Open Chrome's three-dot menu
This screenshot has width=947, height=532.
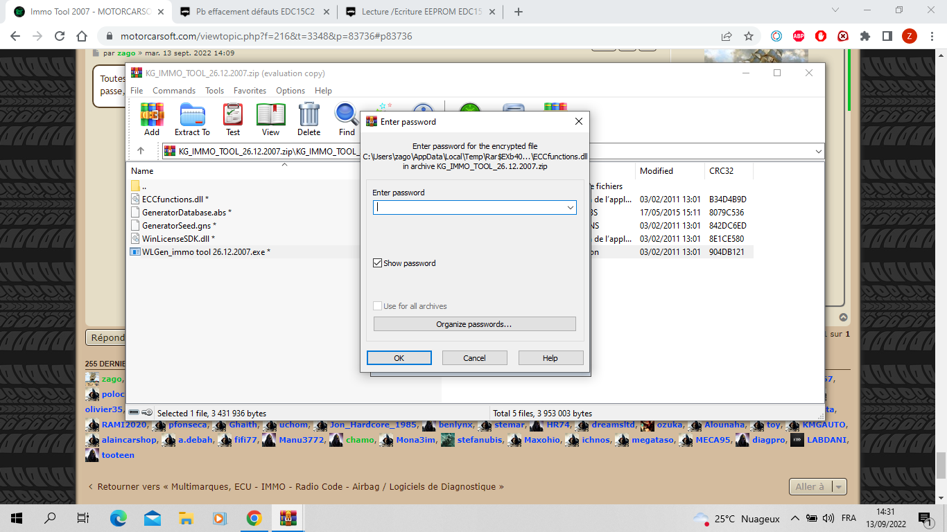(x=931, y=36)
